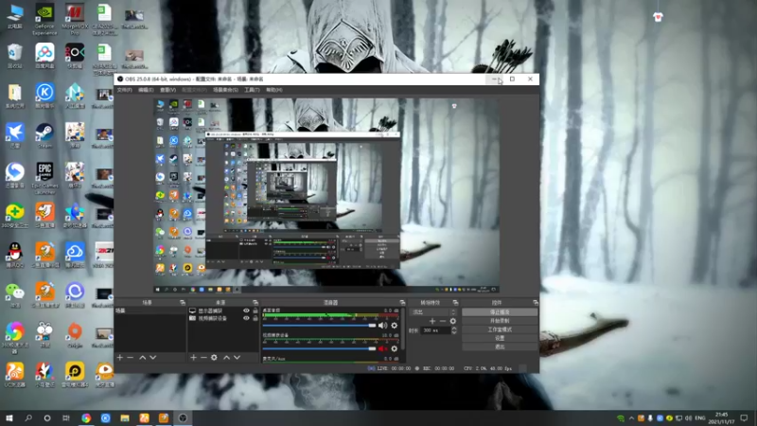Screen dimensions: 757x426
Task: Select the Recycle Bin desktop icon
Action: tap(15, 56)
